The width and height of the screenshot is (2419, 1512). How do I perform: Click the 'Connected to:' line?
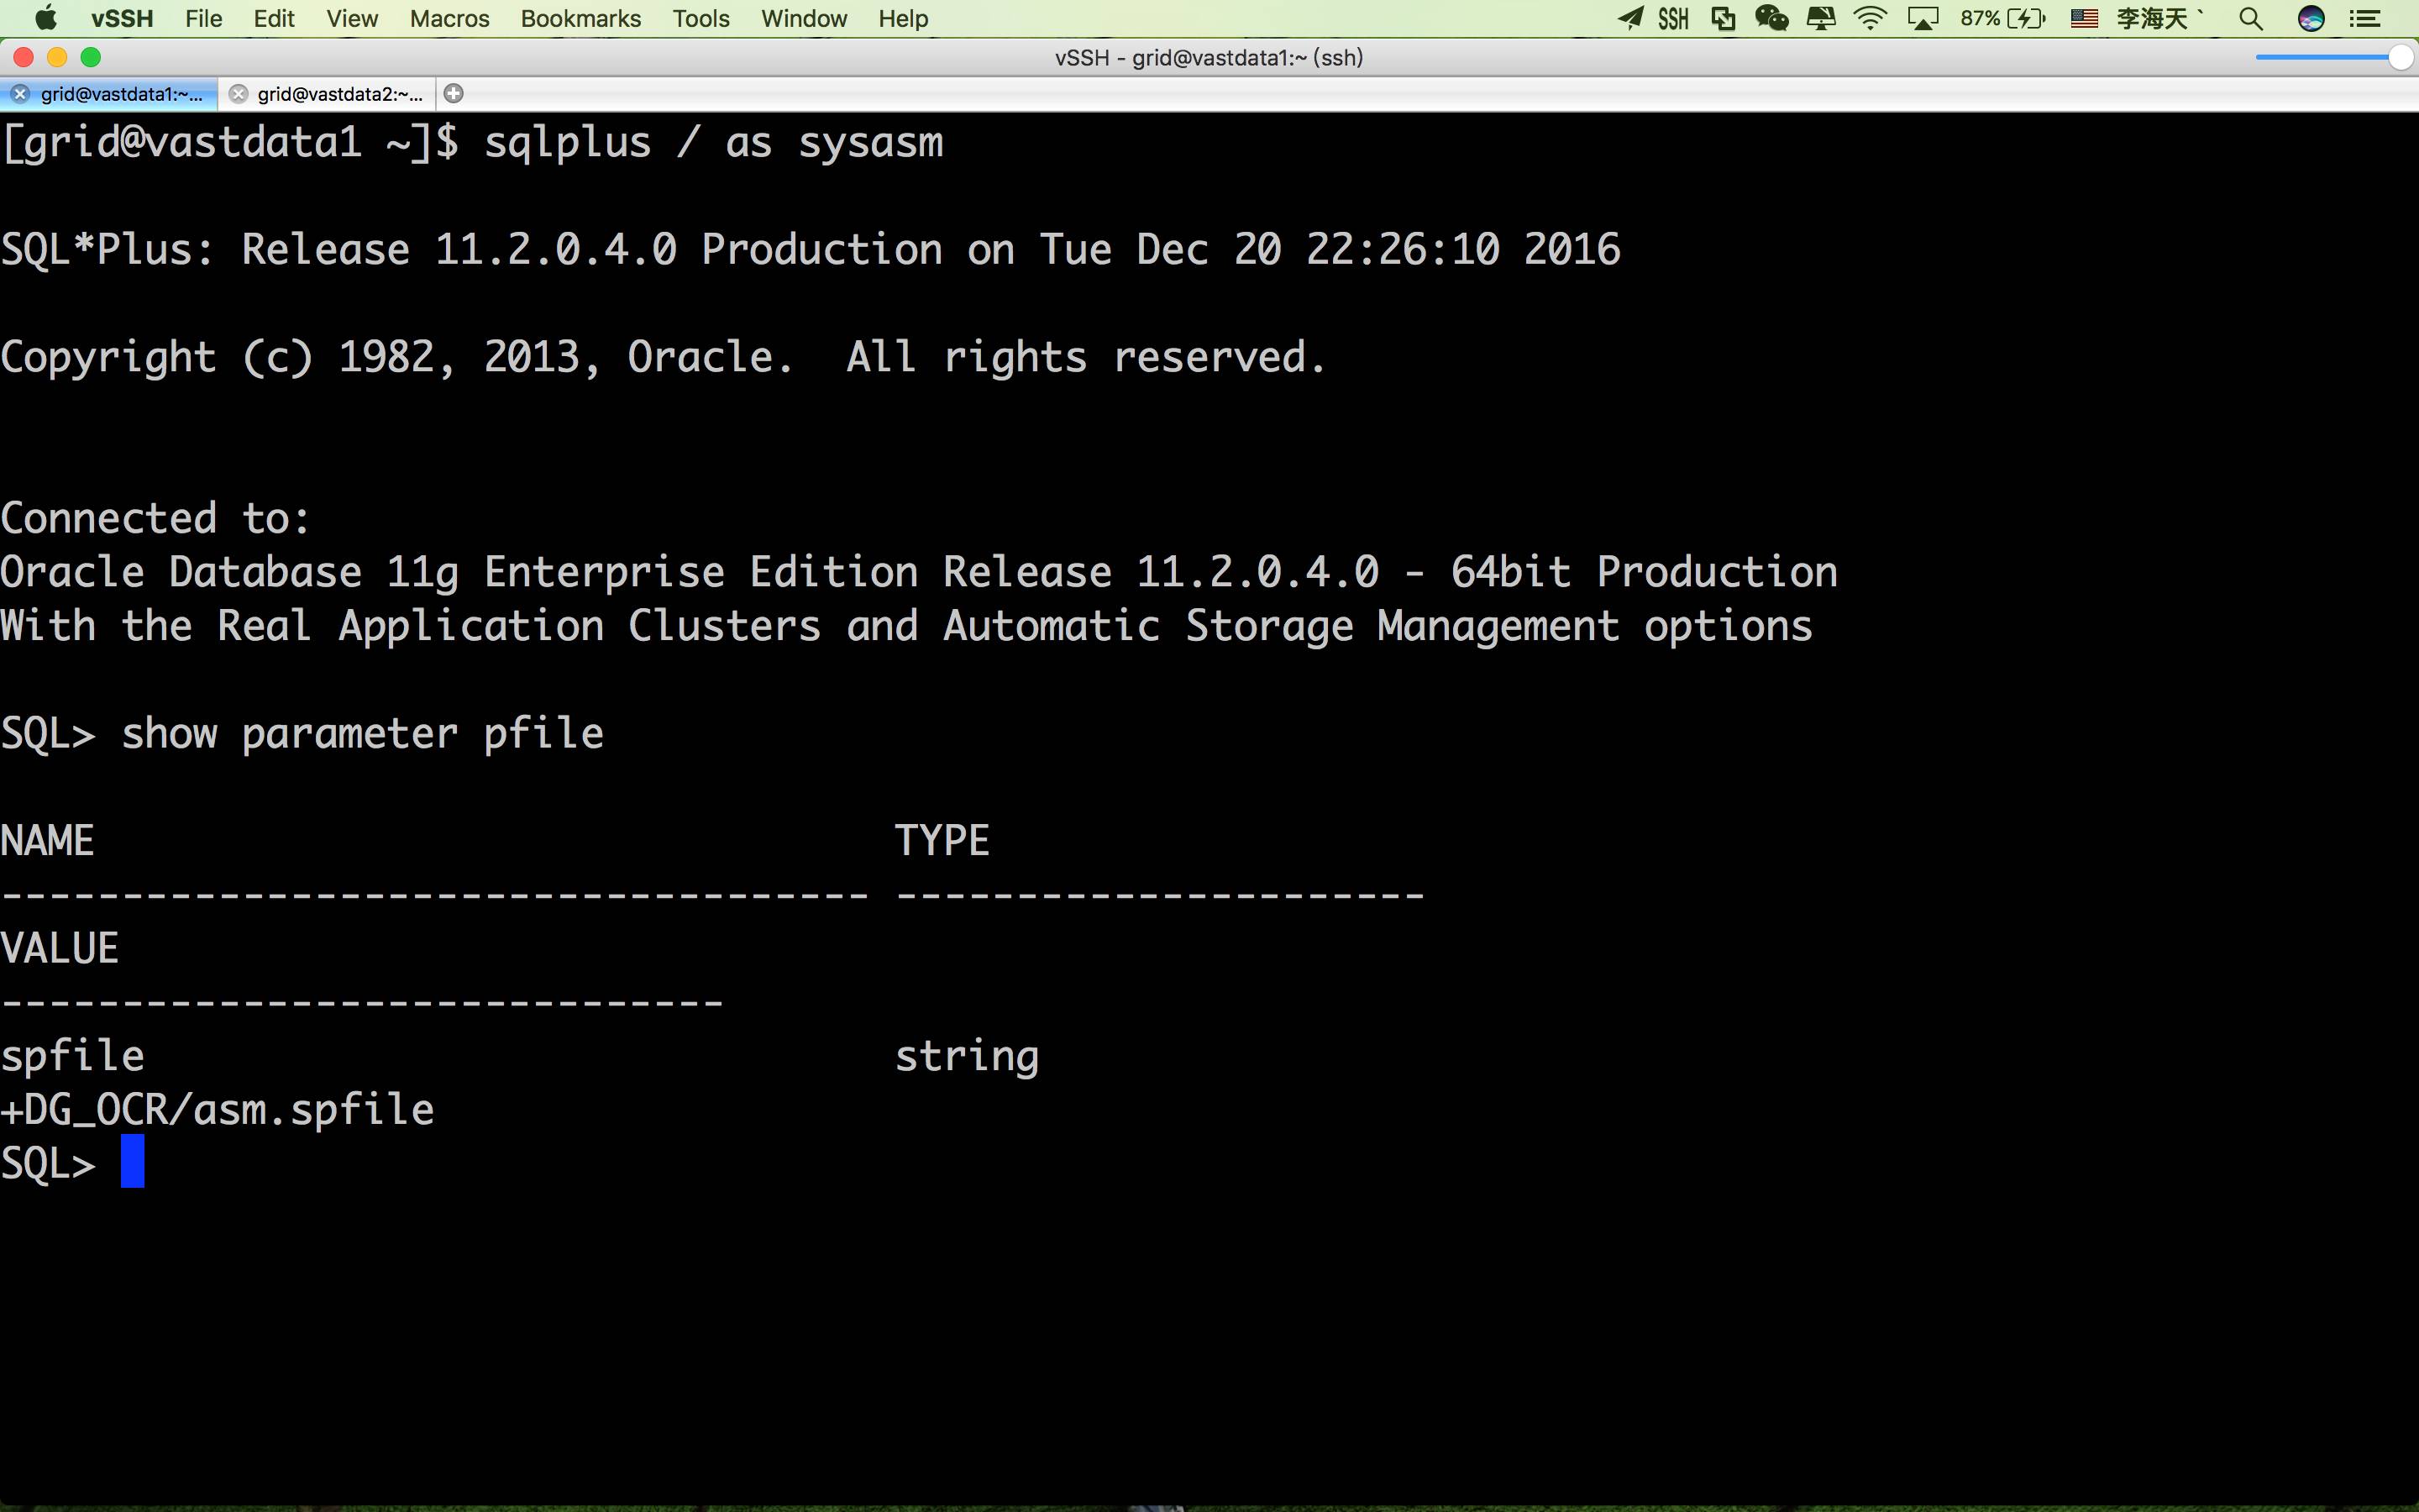[155, 519]
